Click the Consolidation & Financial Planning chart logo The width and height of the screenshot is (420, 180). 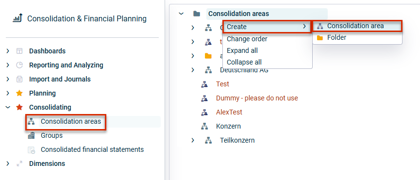pos(17,18)
